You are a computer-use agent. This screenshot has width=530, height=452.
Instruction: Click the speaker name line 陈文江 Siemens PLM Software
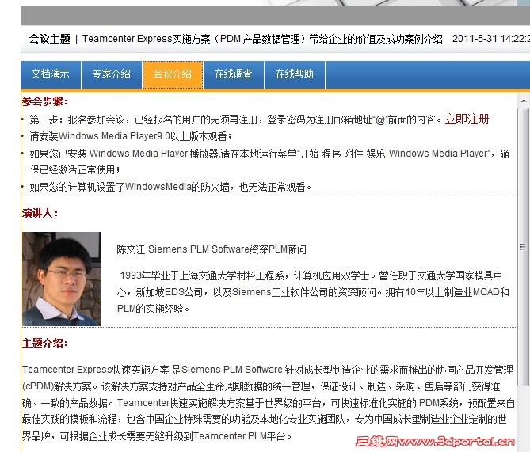(x=212, y=249)
